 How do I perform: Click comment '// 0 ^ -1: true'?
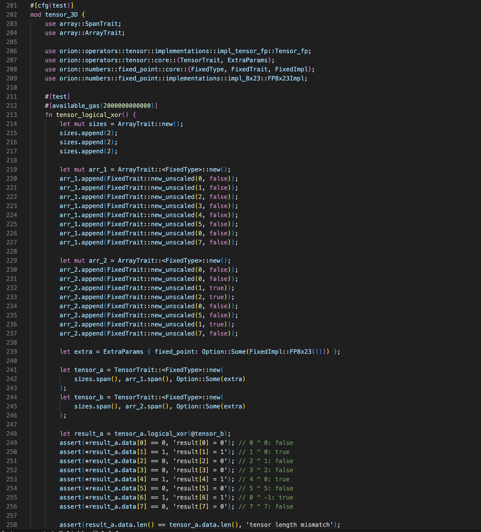[x=266, y=497]
